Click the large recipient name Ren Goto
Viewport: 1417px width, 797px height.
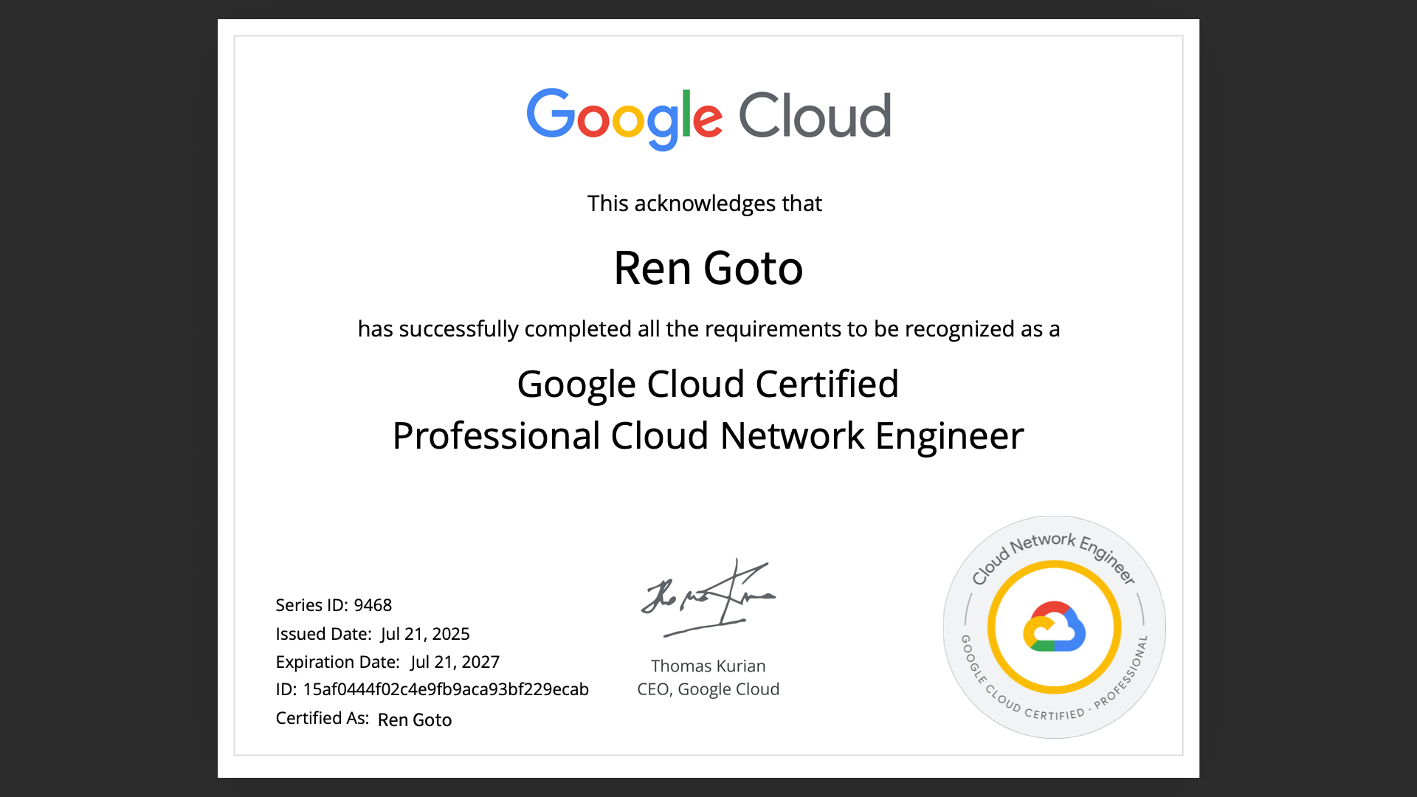pos(708,268)
